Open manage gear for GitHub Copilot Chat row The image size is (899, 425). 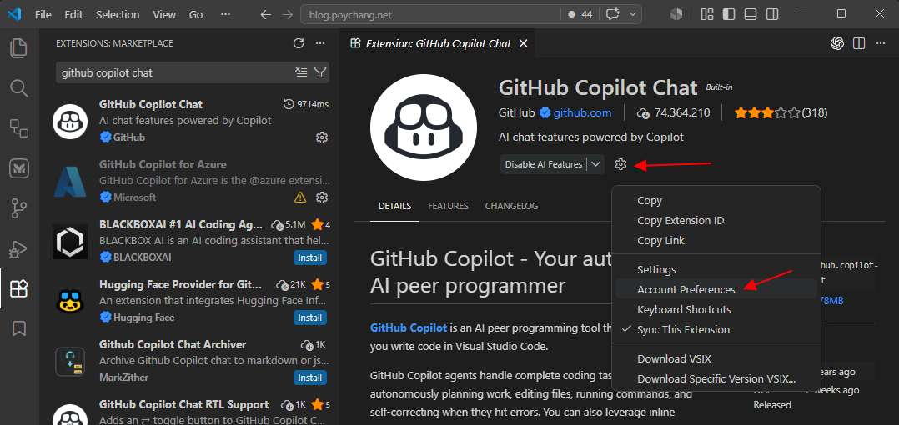(322, 137)
